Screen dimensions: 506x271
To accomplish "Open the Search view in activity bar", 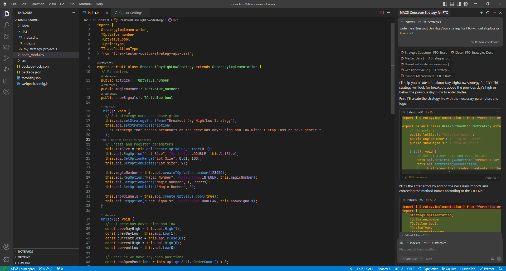I will [x=6, y=25].
